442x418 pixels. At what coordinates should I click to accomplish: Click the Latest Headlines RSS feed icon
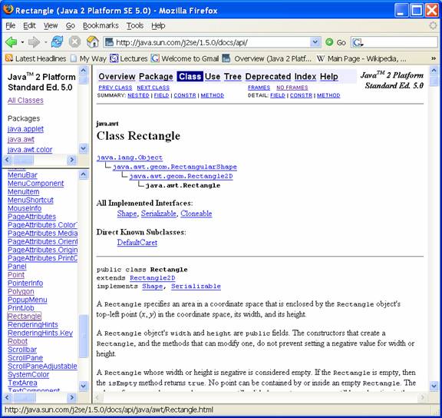[9, 58]
